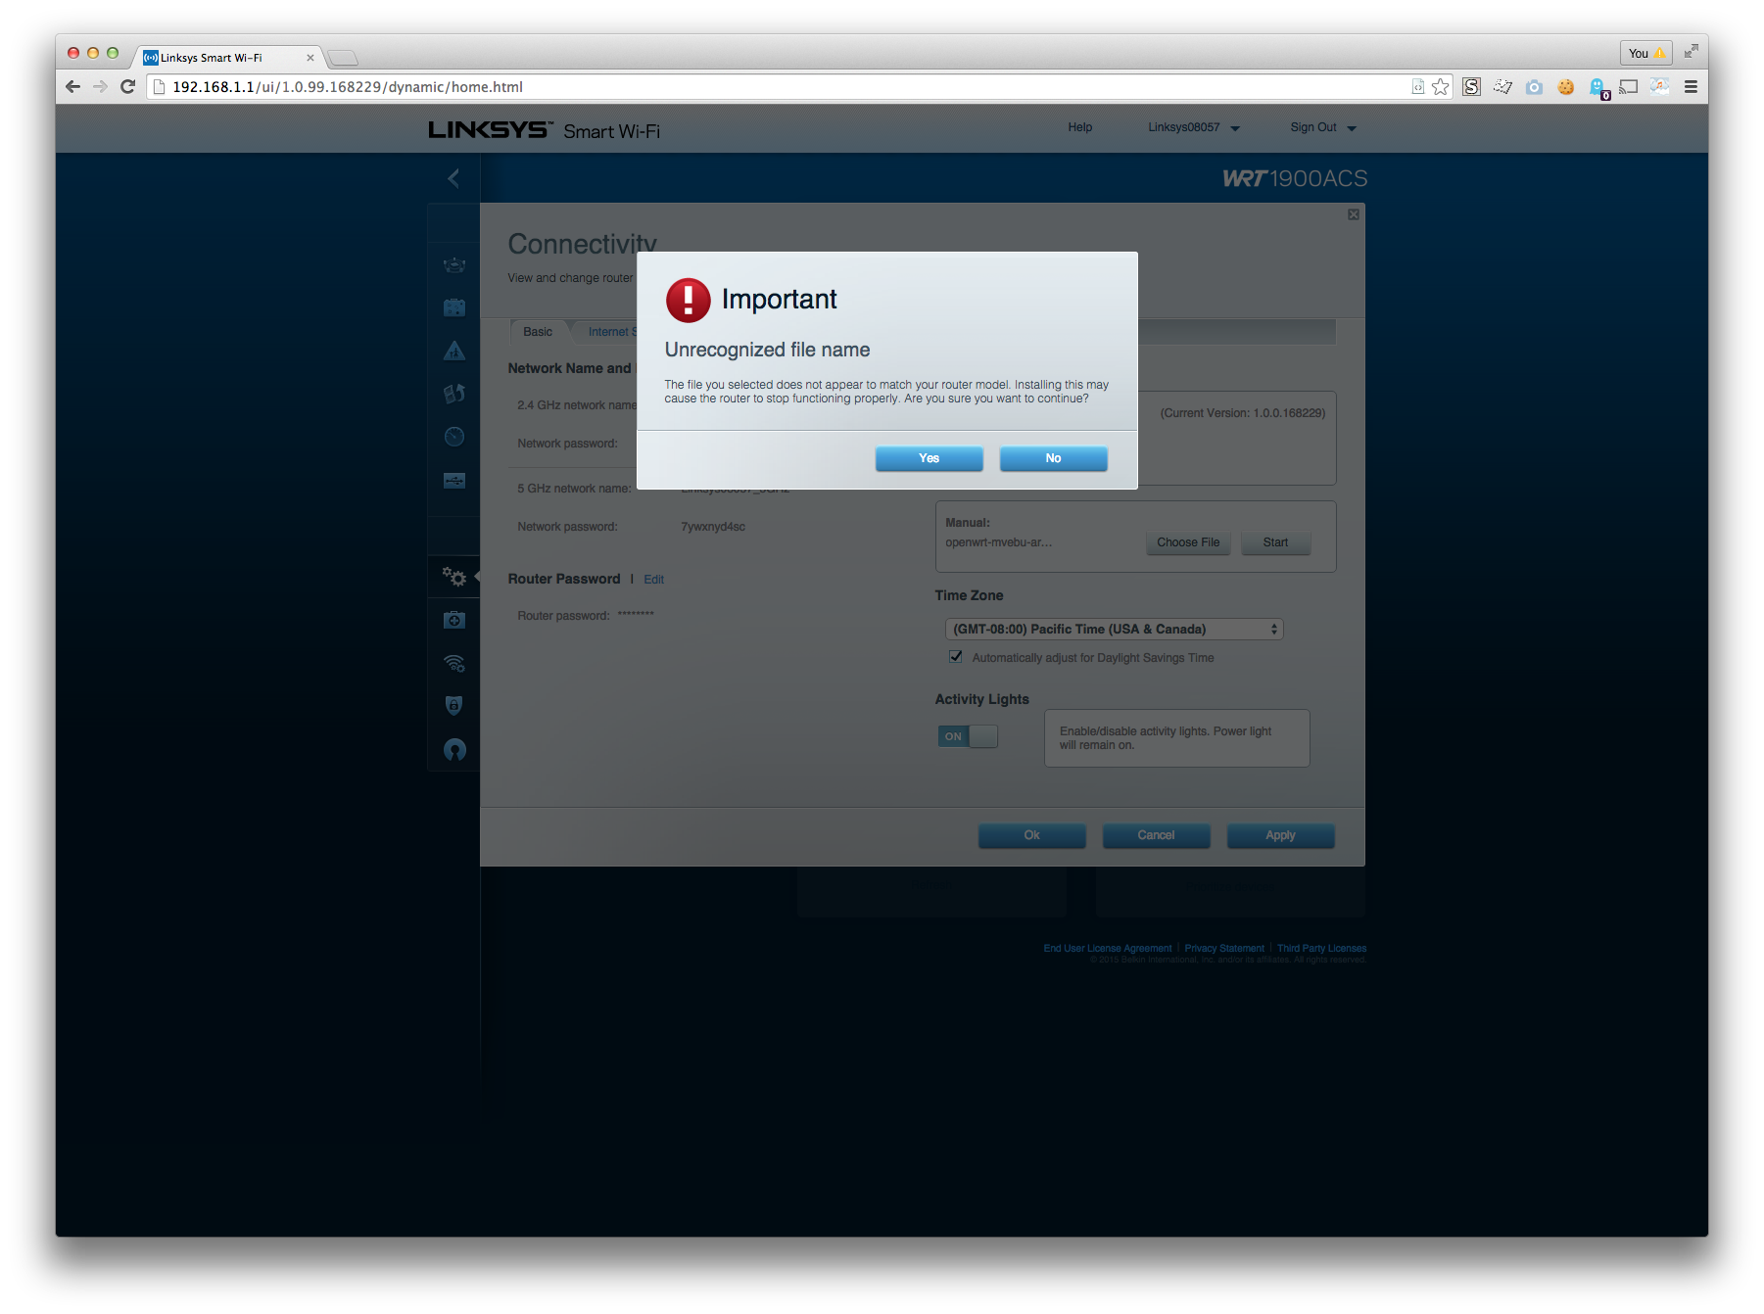
Task: Open a new browser tab
Action: point(343,58)
